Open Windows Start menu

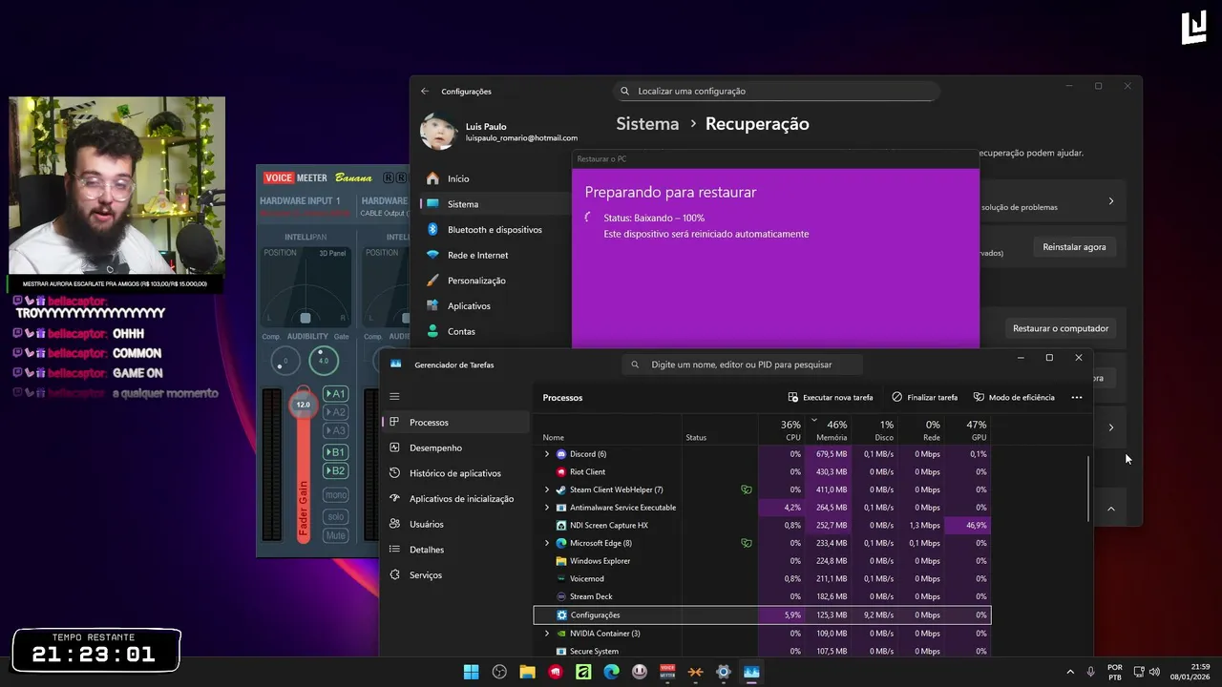[x=471, y=672]
